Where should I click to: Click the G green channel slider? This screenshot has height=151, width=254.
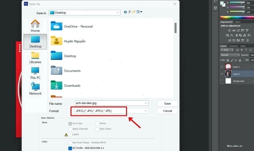pyautogui.click(x=237, y=7)
